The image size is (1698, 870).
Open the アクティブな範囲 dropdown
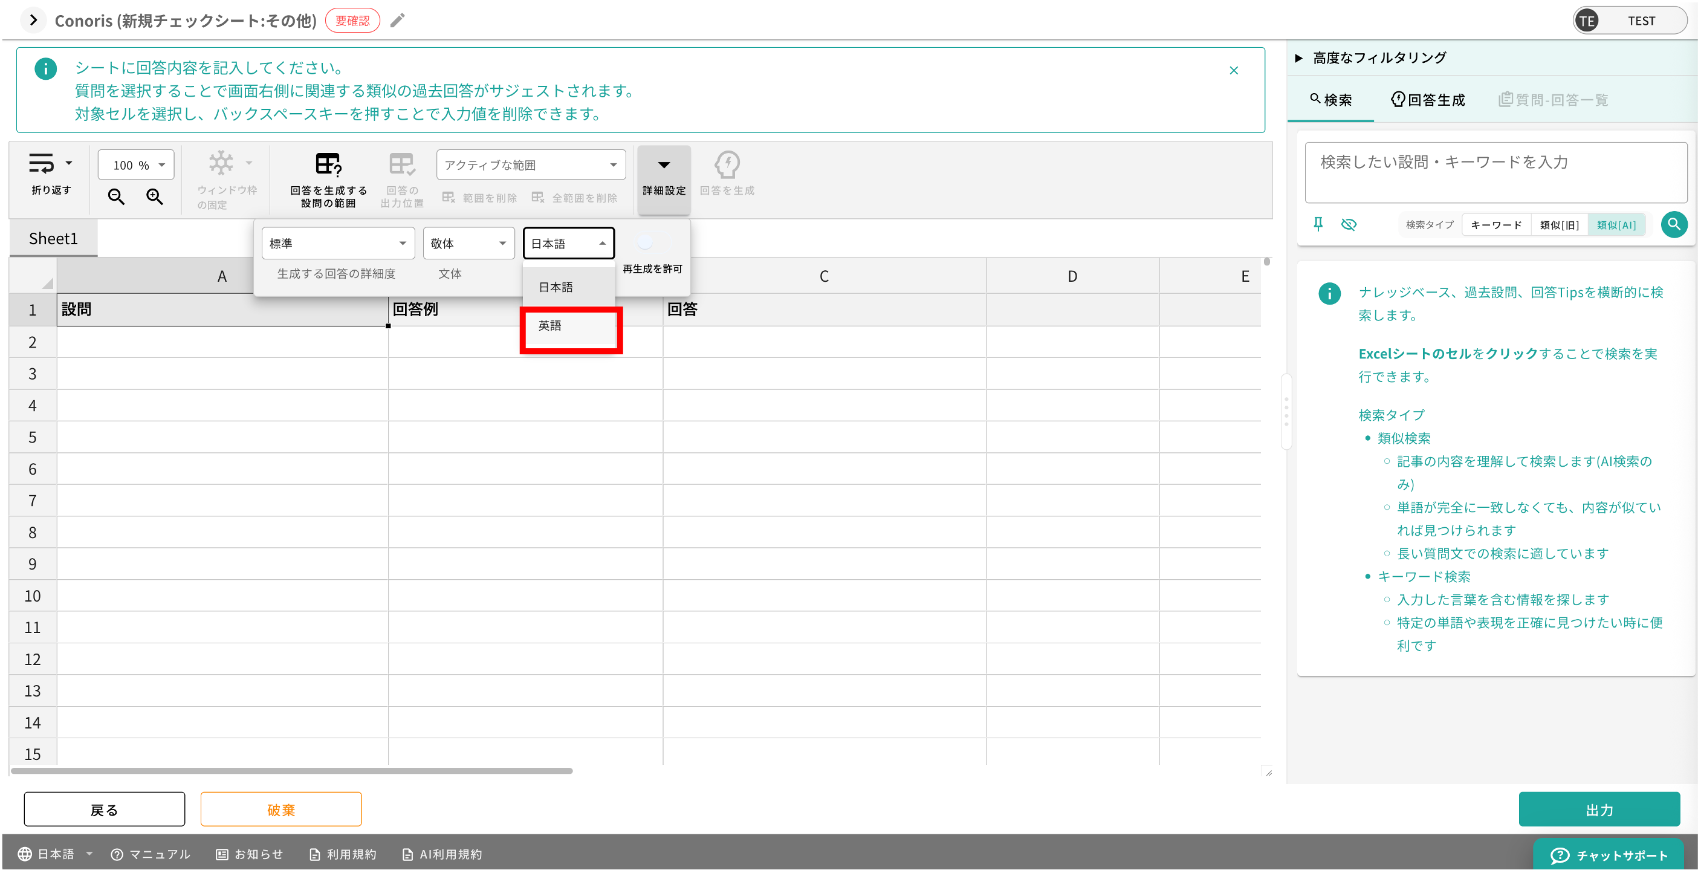pyautogui.click(x=531, y=165)
